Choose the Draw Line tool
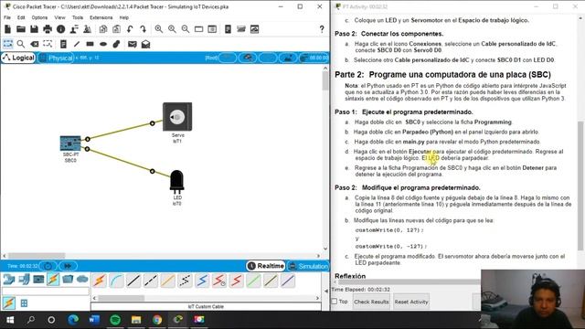 click(x=77, y=44)
